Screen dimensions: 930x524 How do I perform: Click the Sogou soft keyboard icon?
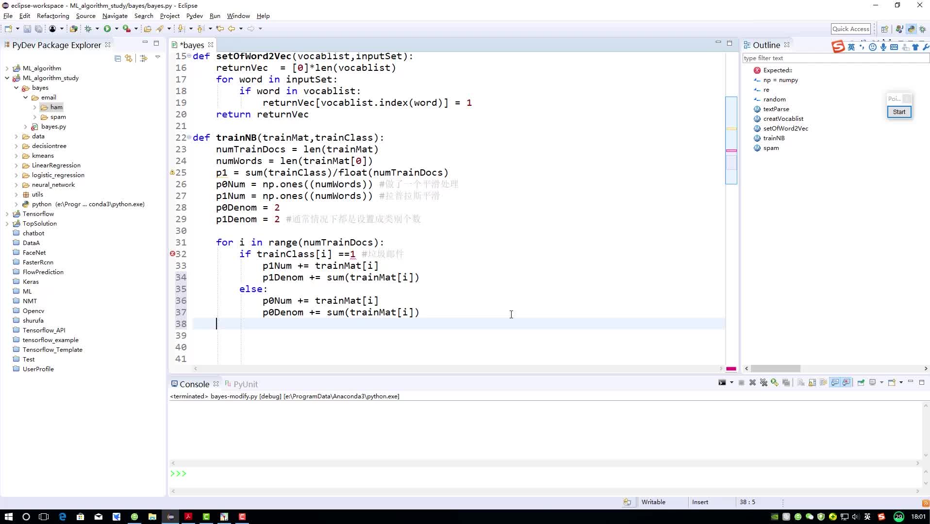[894, 47]
